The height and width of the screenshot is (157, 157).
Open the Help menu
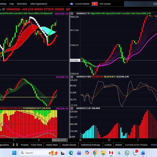click(x=12, y=4)
